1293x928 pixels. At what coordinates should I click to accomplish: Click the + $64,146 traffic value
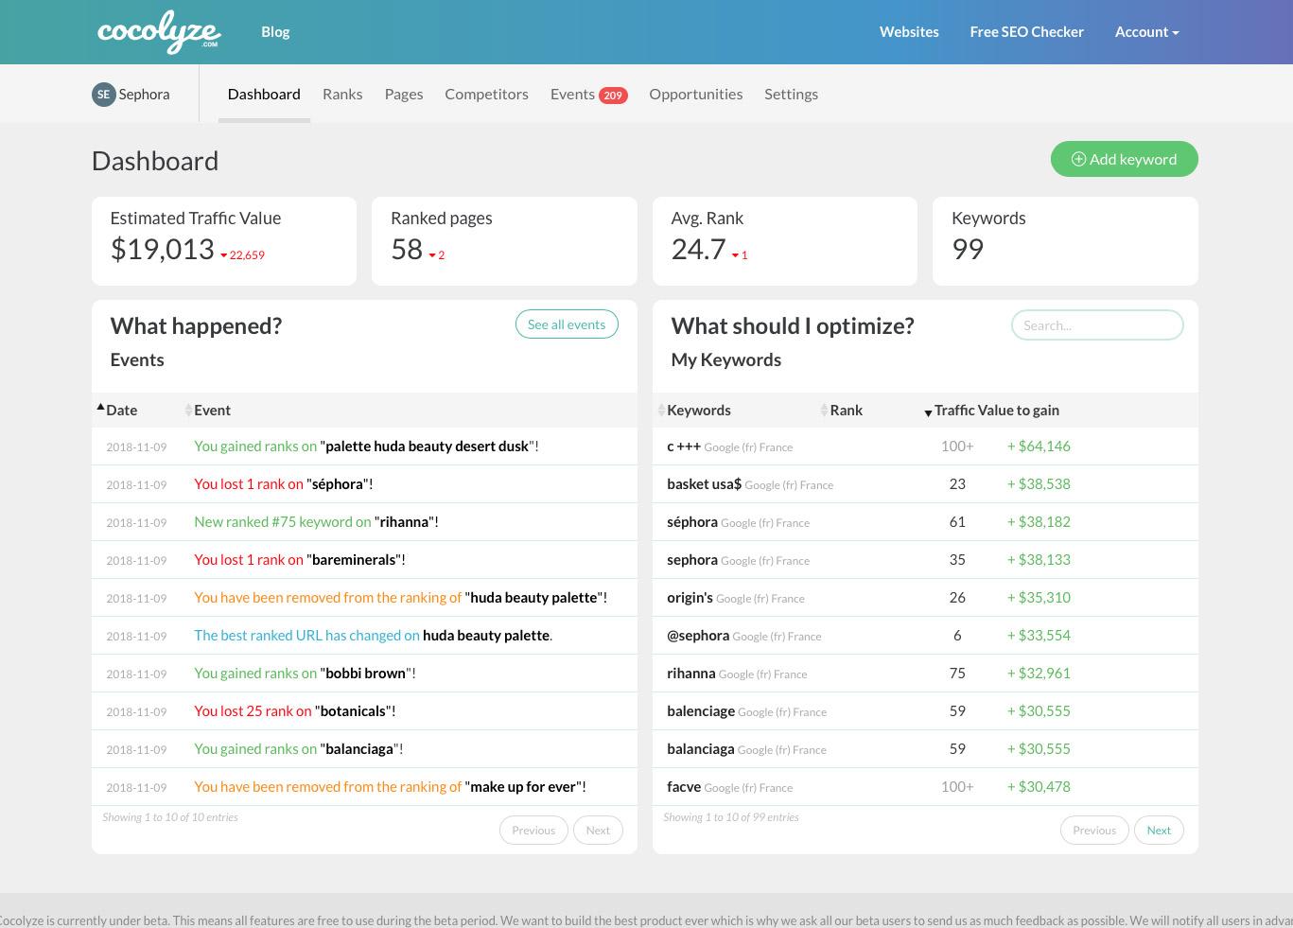pyautogui.click(x=1039, y=446)
